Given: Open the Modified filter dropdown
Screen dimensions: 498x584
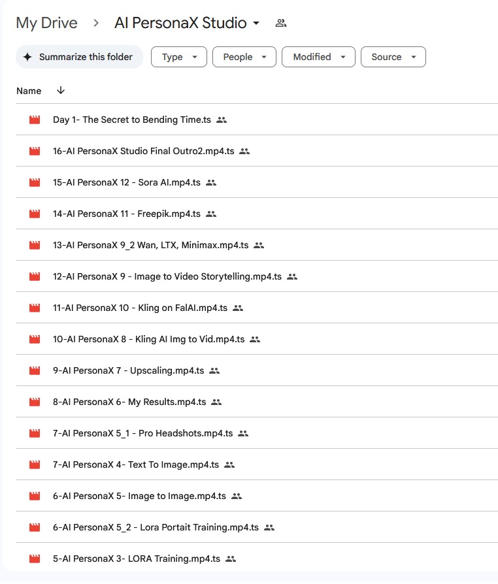Looking at the screenshot, I should click(x=318, y=57).
